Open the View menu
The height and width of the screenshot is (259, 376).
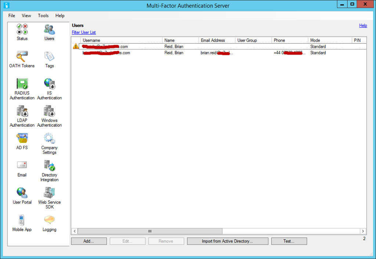click(x=26, y=15)
